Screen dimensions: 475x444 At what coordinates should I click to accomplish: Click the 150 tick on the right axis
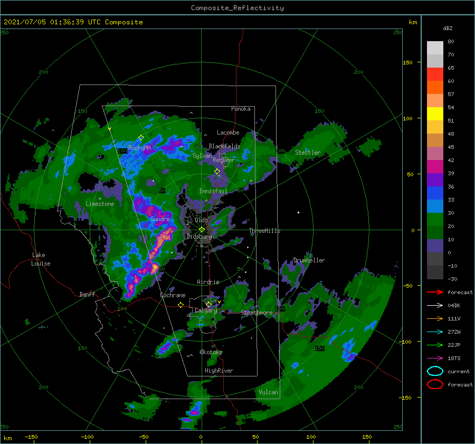[x=407, y=62]
